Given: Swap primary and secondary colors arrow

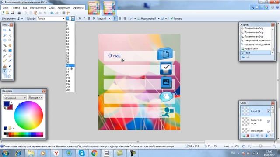Looking at the screenshot, I should point(11,102).
